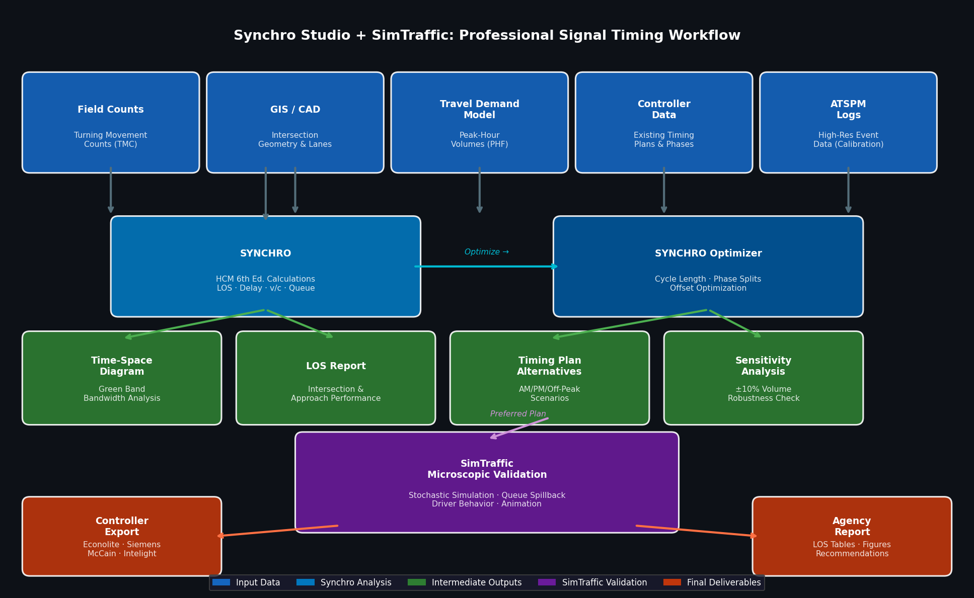This screenshot has height=598, width=974.
Task: Click 'Existing Timing Plans & Phases' text
Action: pos(664,140)
